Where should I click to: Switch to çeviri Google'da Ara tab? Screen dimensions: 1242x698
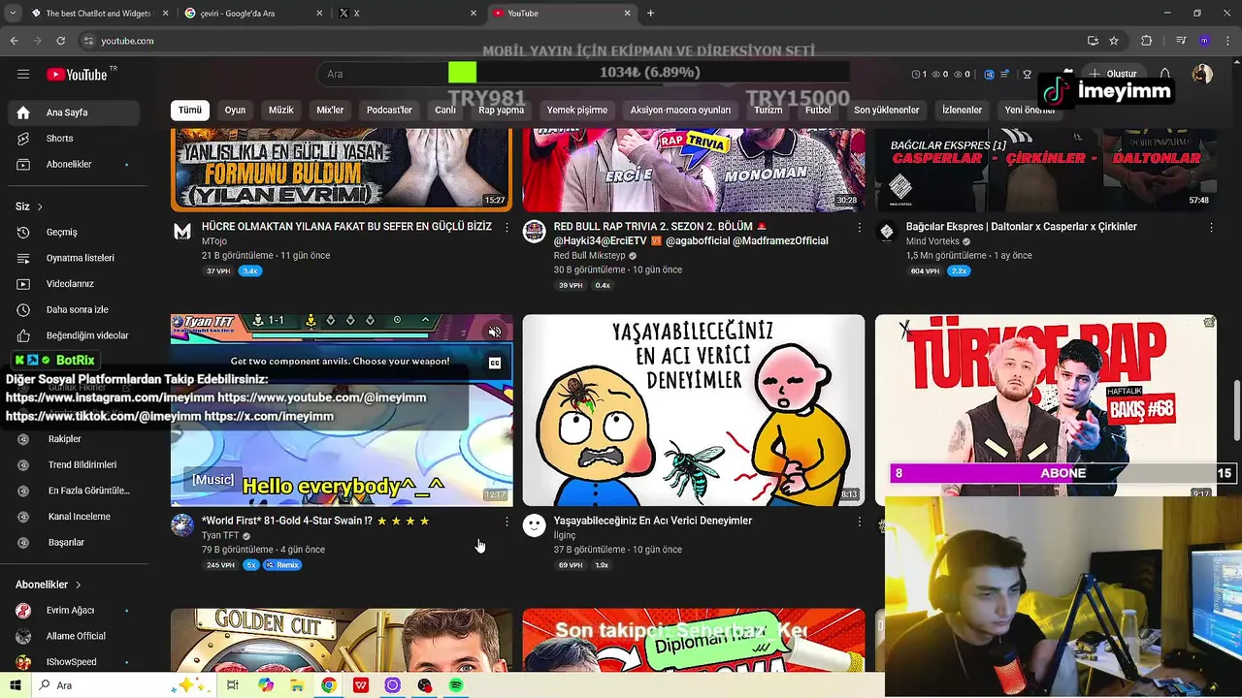252,13
